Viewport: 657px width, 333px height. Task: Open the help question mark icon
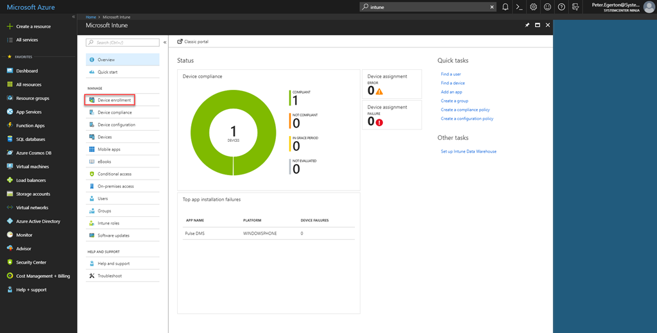click(x=561, y=7)
